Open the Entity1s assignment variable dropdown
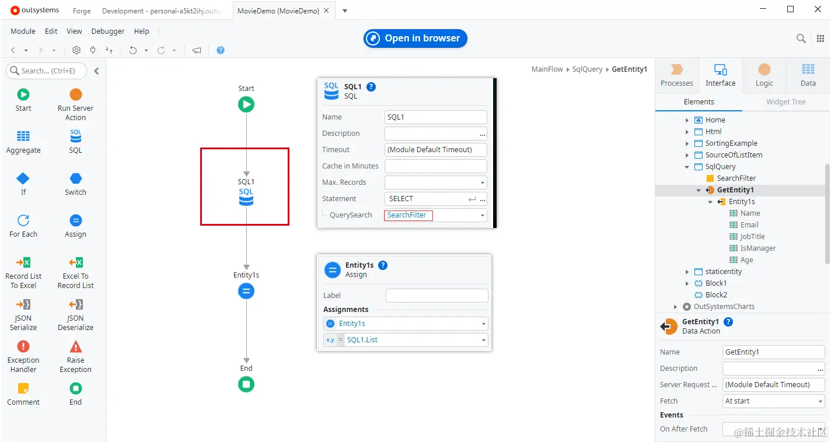The image size is (831, 442). [484, 324]
